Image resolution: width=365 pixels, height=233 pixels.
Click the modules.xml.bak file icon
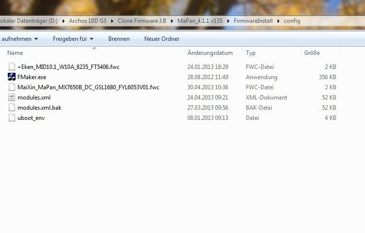pos(12,108)
